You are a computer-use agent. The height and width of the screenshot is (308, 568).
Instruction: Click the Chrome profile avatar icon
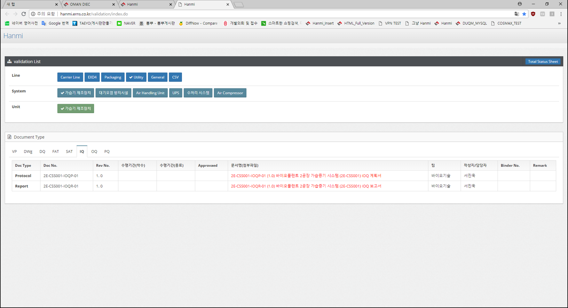coord(520,4)
